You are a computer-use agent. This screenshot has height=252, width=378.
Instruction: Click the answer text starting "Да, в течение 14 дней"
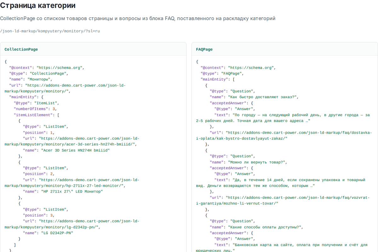281,183
